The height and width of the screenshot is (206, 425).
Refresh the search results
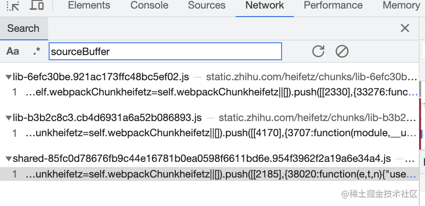318,51
